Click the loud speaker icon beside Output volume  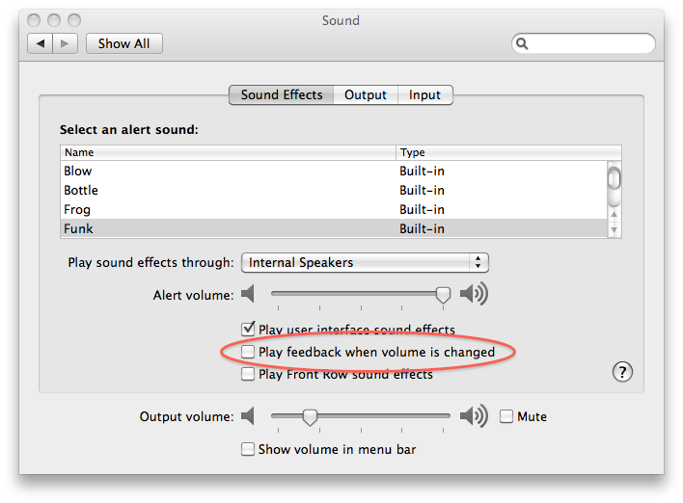[x=474, y=415]
